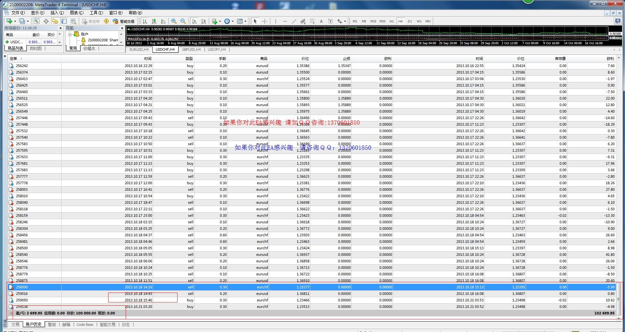Close the Market Watch panel

click(x=60, y=28)
